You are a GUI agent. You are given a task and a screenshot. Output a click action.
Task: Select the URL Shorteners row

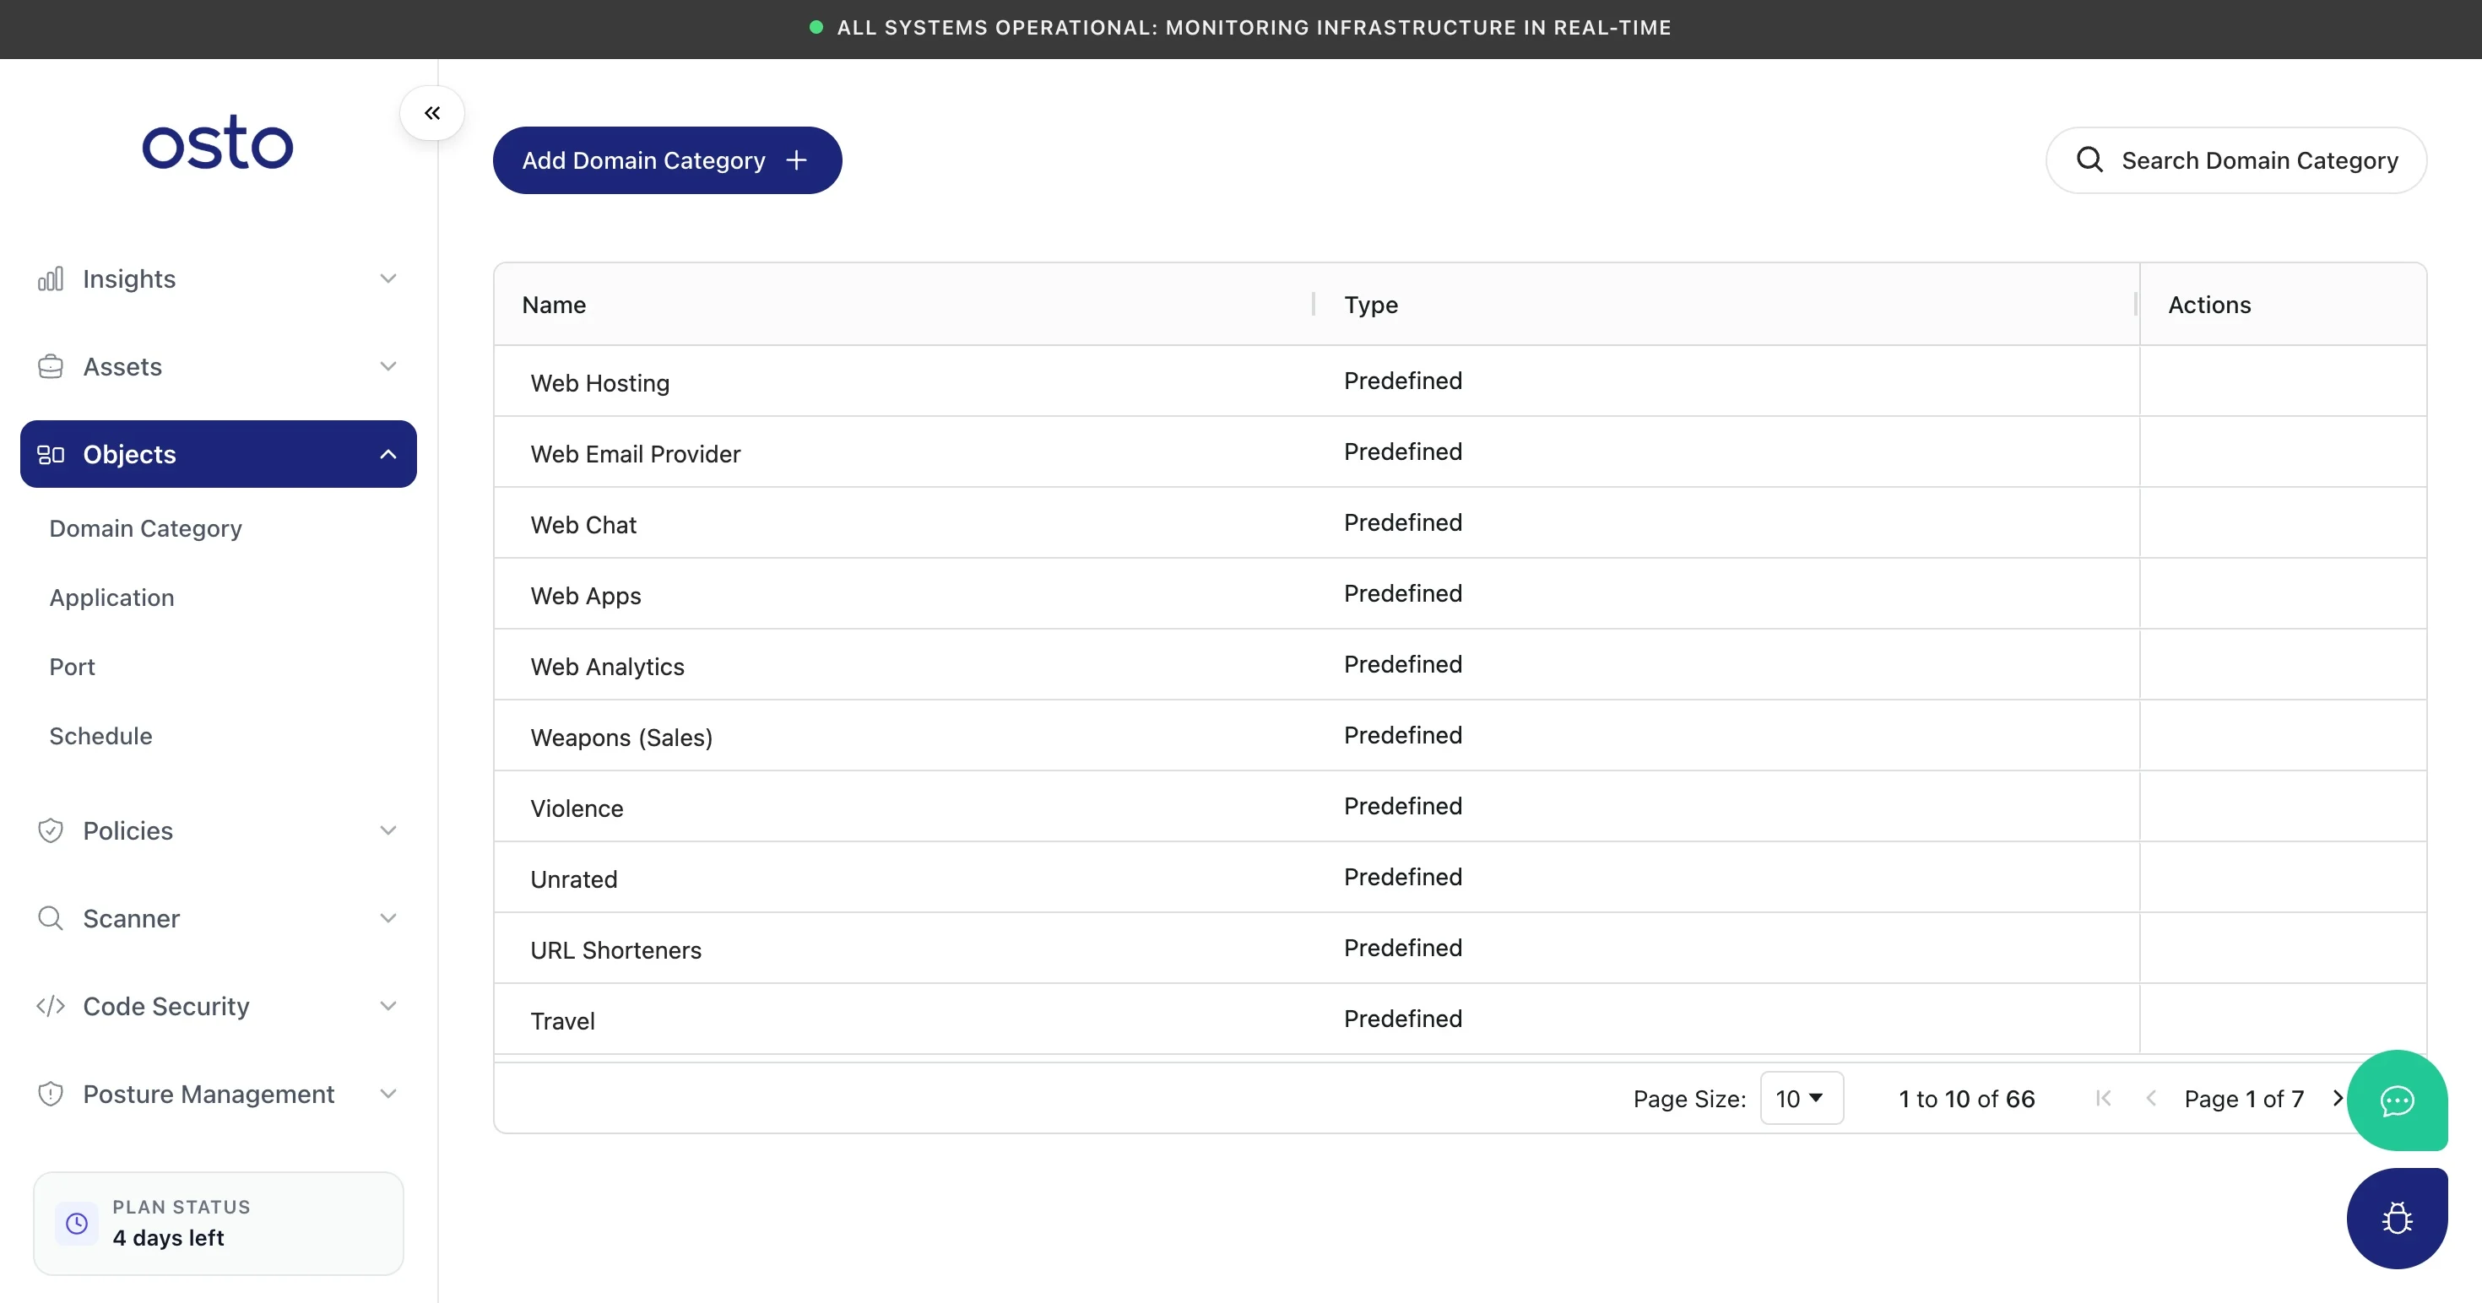[1460, 948]
